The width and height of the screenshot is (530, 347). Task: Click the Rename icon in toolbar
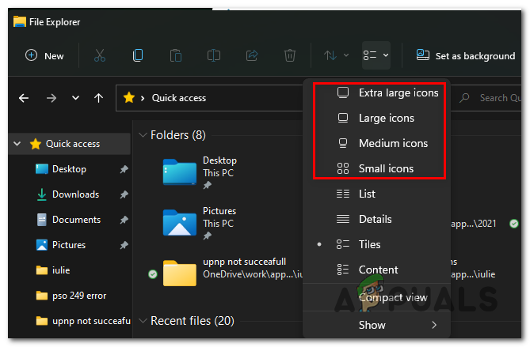click(214, 55)
